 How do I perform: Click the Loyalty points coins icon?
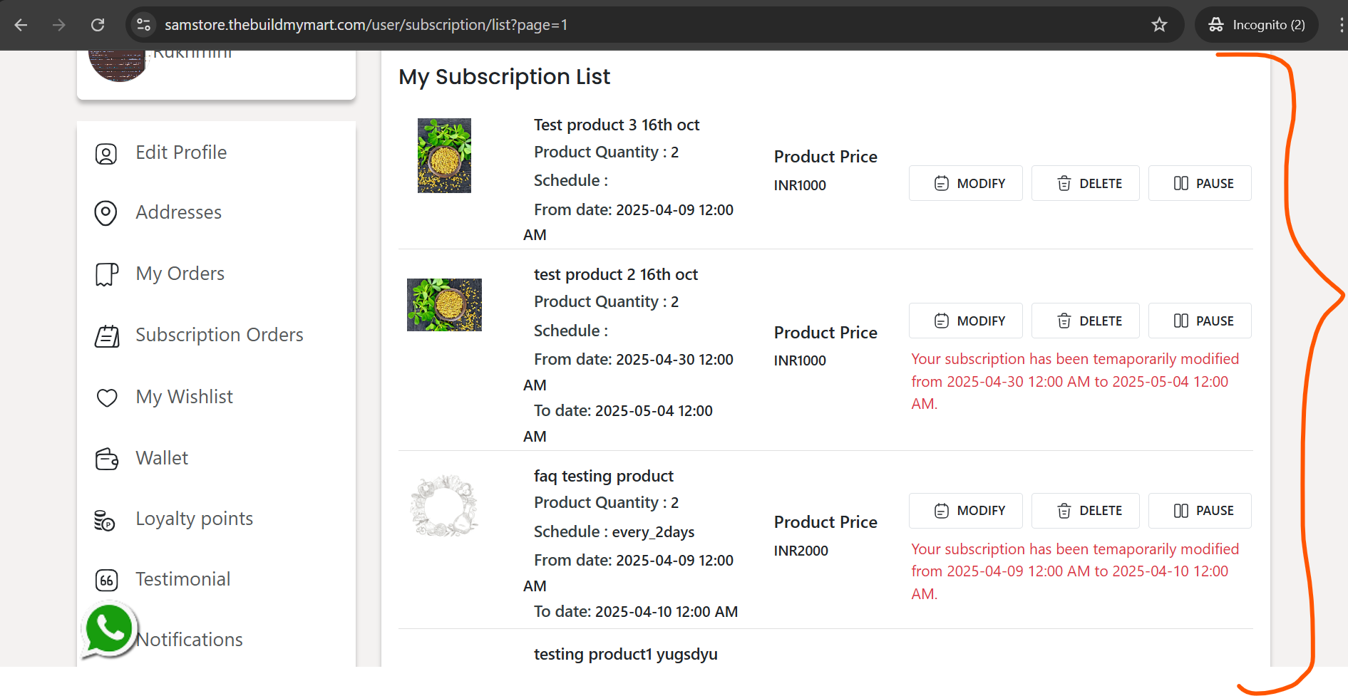(x=105, y=521)
